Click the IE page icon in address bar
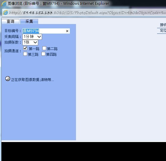166x161 pixels. tap(5, 13)
